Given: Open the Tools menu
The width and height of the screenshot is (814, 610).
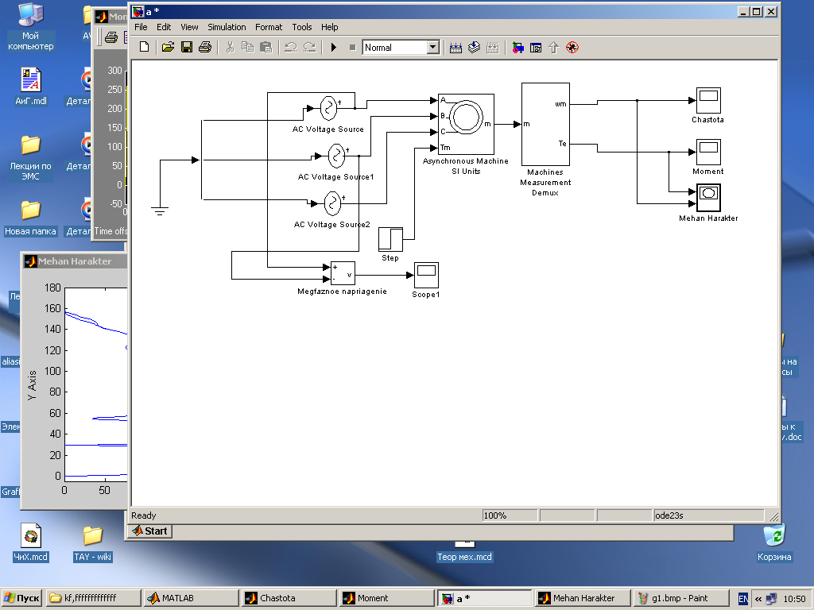Looking at the screenshot, I should click(301, 27).
